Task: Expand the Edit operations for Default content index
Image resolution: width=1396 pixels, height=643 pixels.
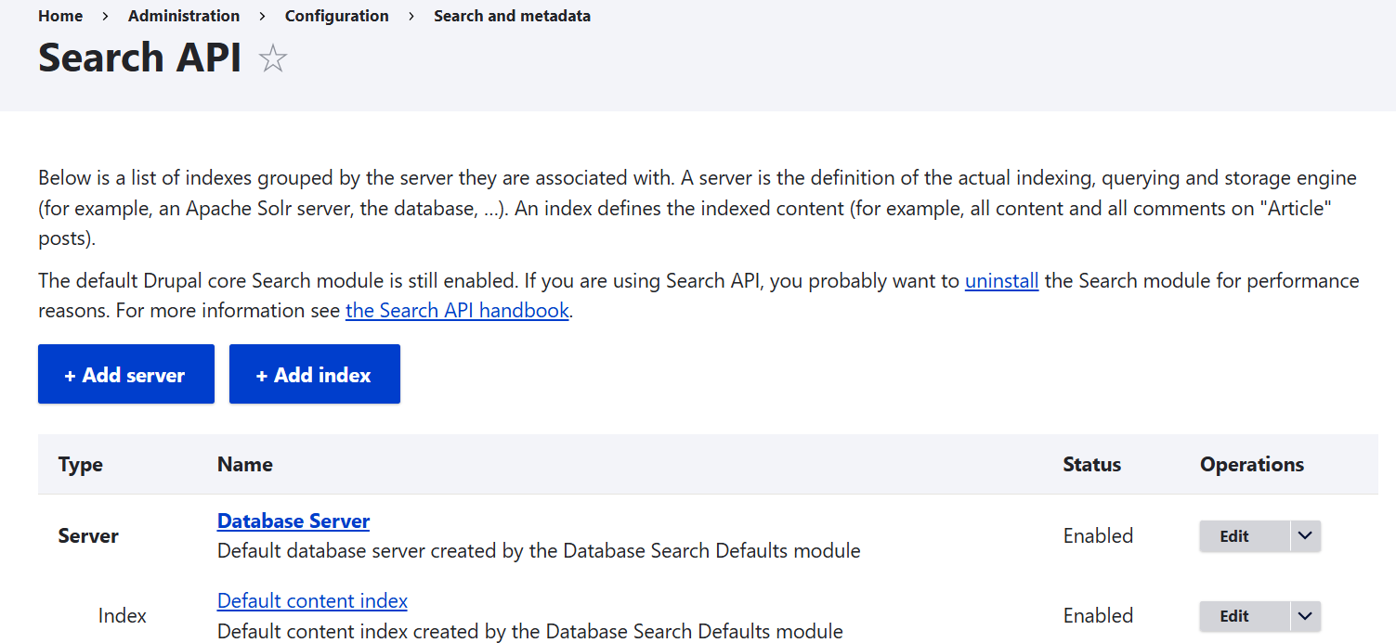Action: [1304, 615]
